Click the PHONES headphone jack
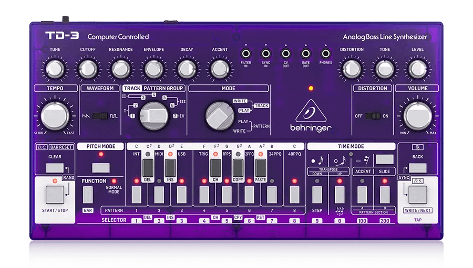 [x=326, y=53]
